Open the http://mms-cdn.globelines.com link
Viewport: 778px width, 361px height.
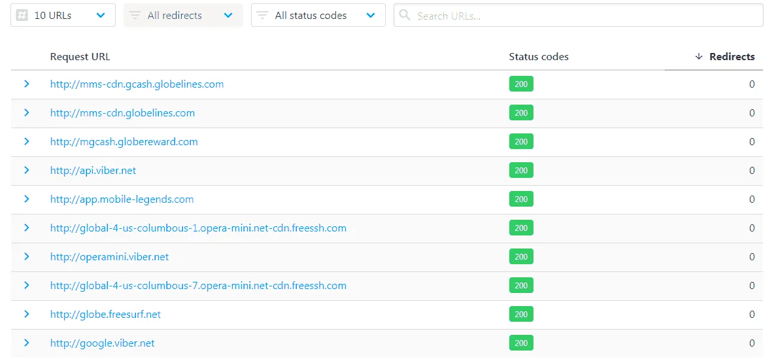pos(122,112)
